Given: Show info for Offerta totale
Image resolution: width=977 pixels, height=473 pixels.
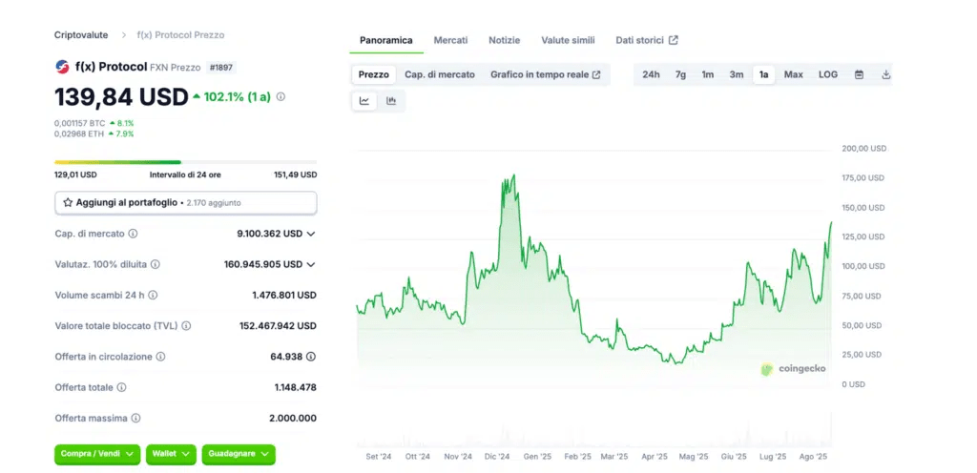Looking at the screenshot, I should pos(121,387).
